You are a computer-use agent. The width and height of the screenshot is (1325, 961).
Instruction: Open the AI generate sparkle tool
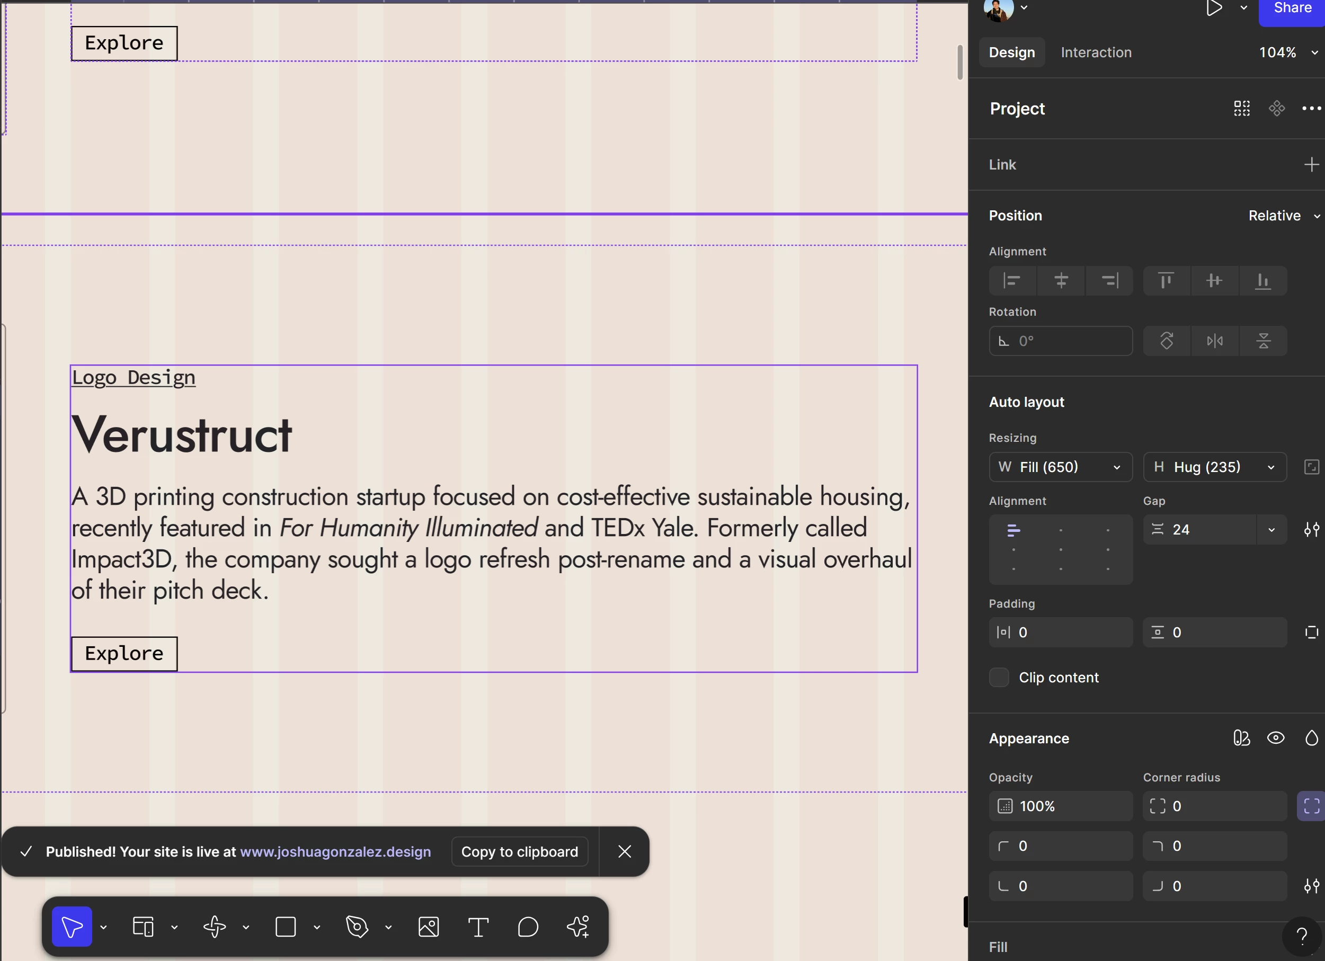(578, 927)
